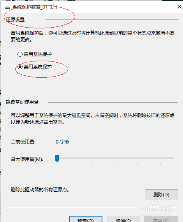183x222 pixels.
Task: Click the far right end of the usage slider
Action: point(173,157)
